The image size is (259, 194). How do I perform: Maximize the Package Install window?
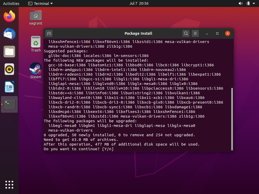(217, 34)
